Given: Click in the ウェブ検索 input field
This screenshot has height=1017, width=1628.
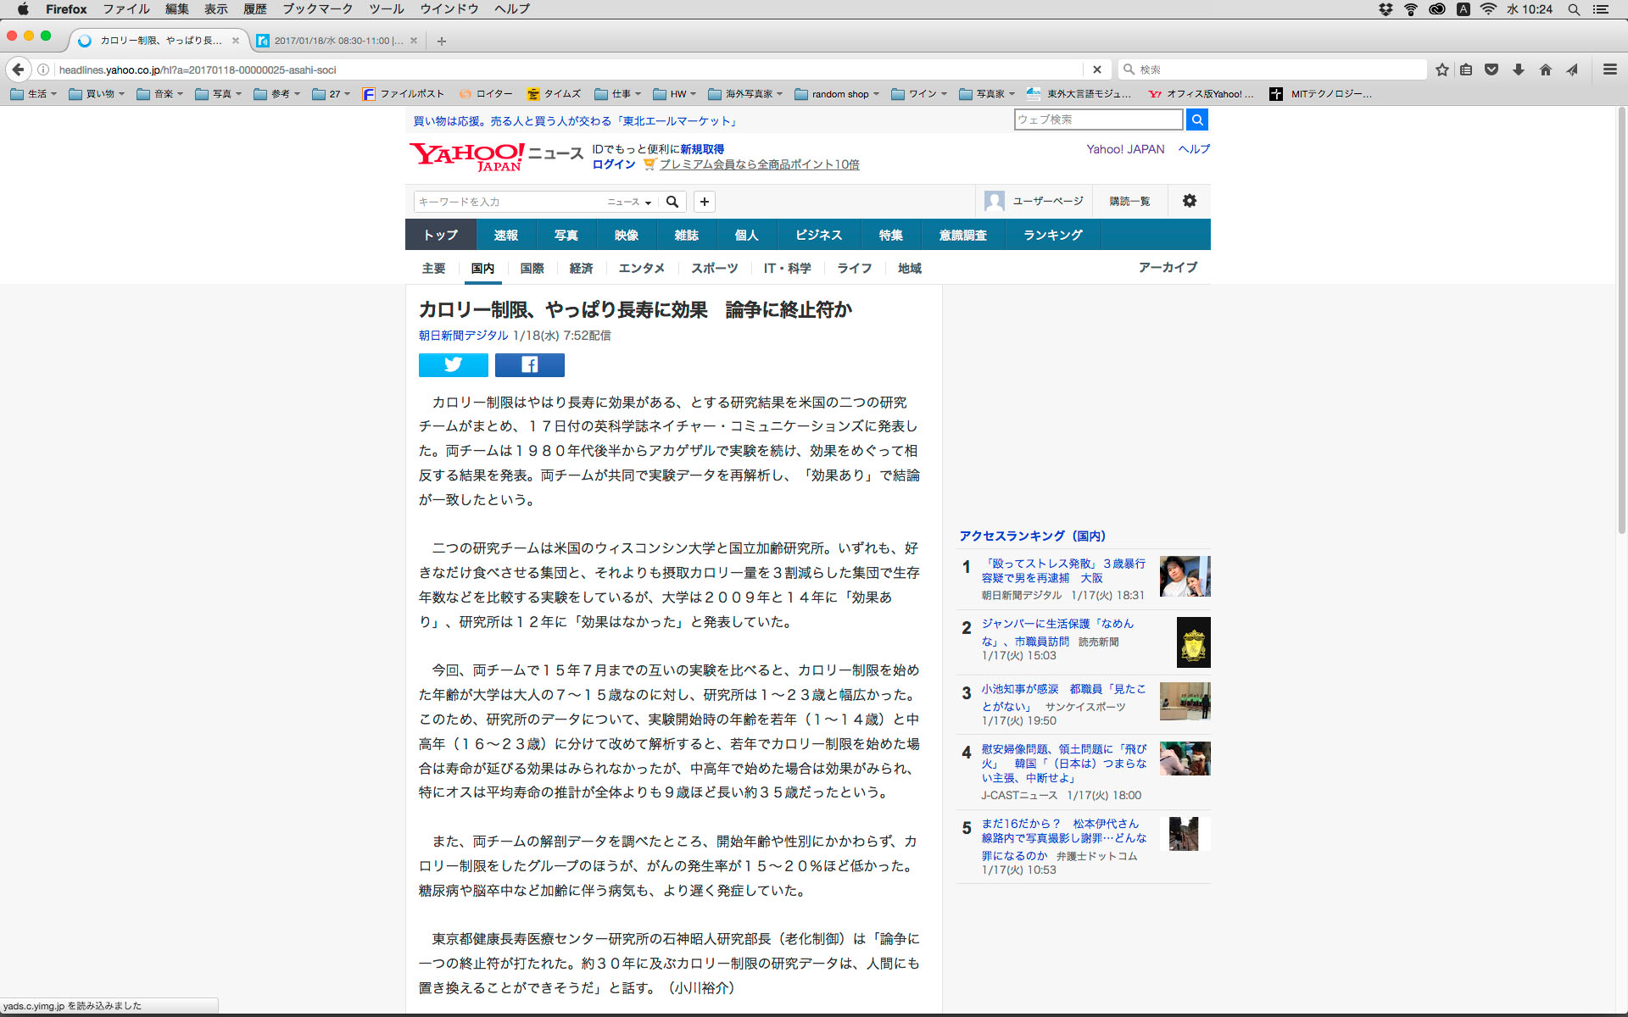Looking at the screenshot, I should click(1097, 119).
